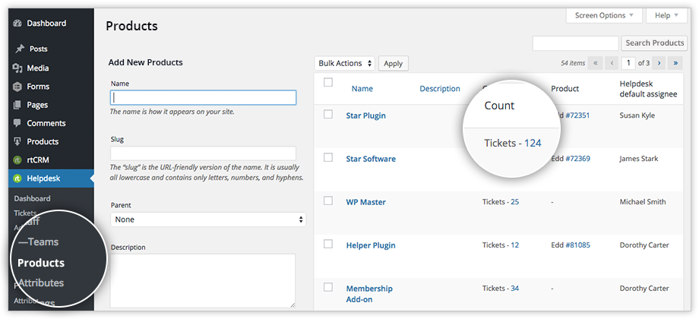
Task: Open the ticket count link 25
Action: [515, 202]
